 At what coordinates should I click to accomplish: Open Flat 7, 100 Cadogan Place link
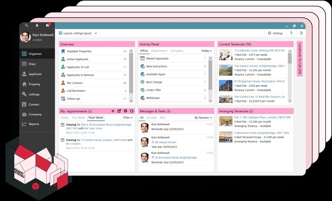coord(262,117)
